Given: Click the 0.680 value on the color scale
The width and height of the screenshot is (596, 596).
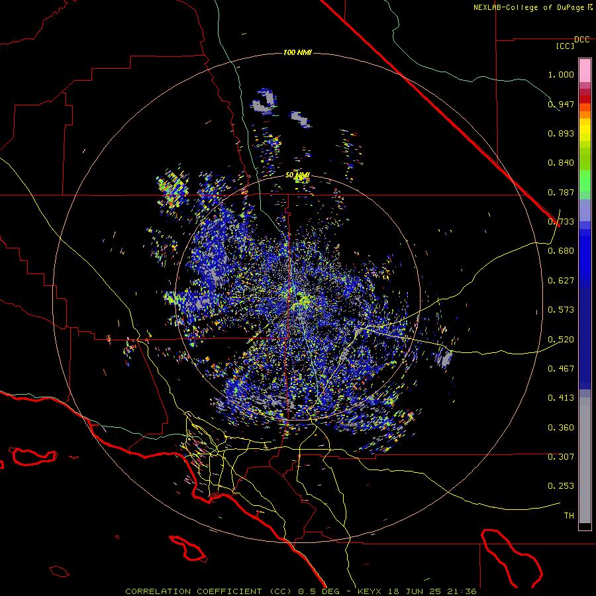Looking at the screenshot, I should pyautogui.click(x=561, y=251).
